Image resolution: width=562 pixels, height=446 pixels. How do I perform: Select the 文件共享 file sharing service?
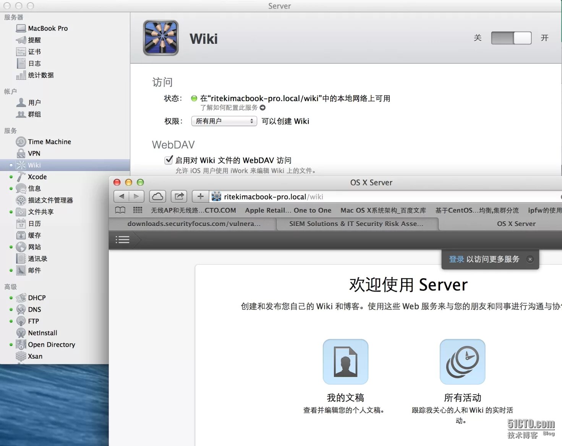pyautogui.click(x=35, y=212)
